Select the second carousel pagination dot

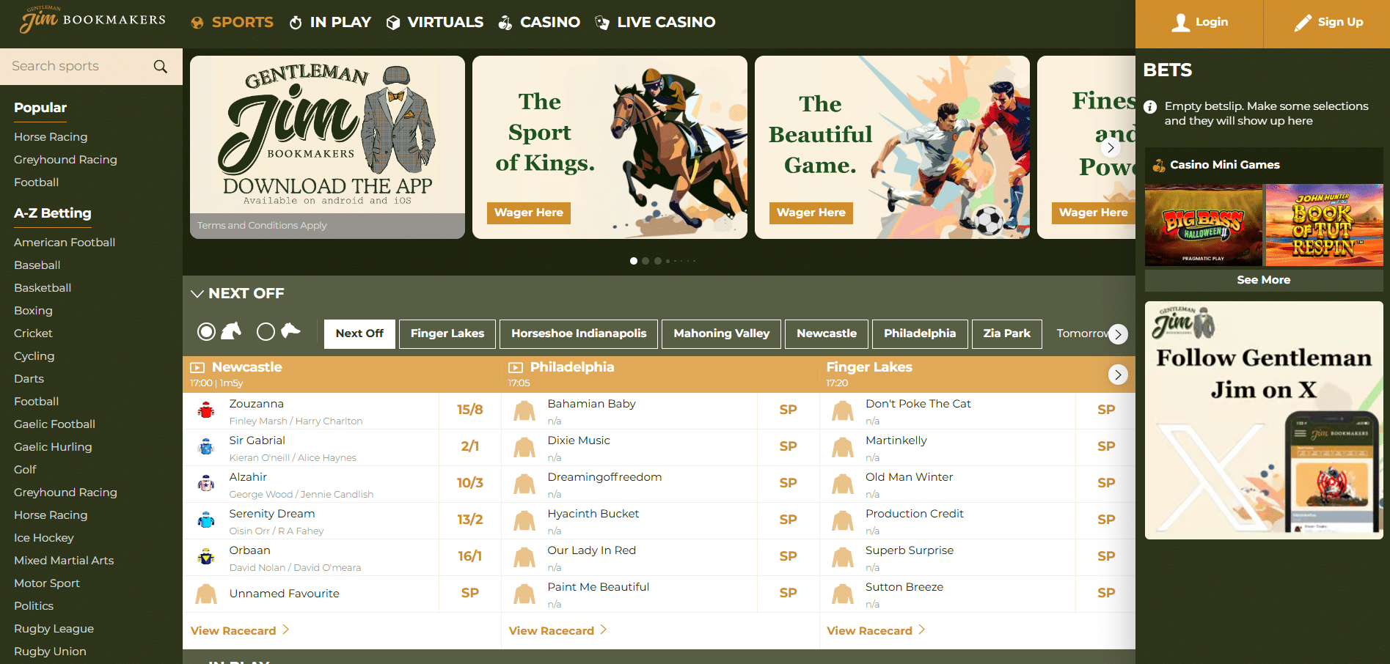645,261
